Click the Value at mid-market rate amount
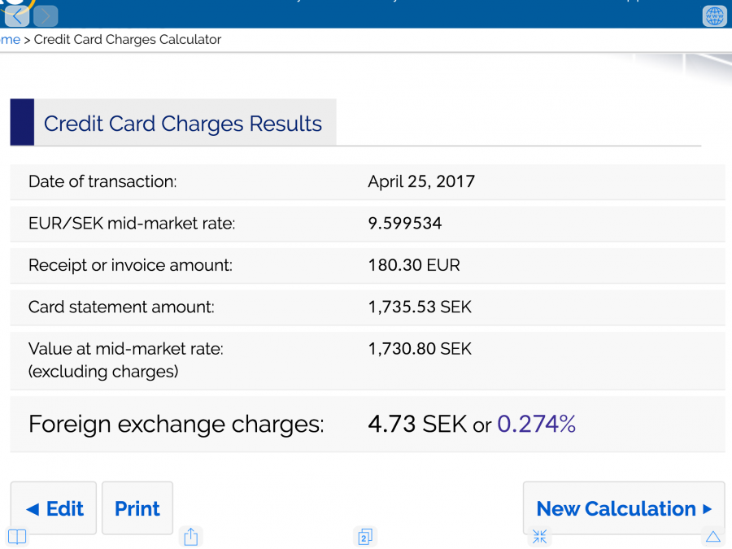The height and width of the screenshot is (549, 732). click(x=419, y=349)
